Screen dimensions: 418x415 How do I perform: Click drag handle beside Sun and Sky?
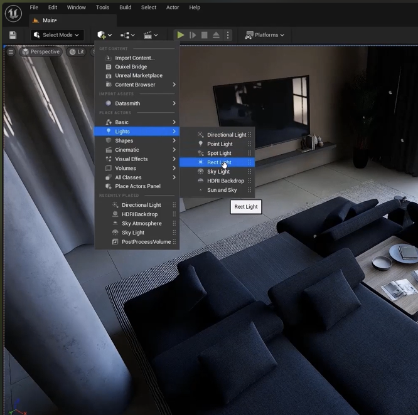[x=250, y=190]
